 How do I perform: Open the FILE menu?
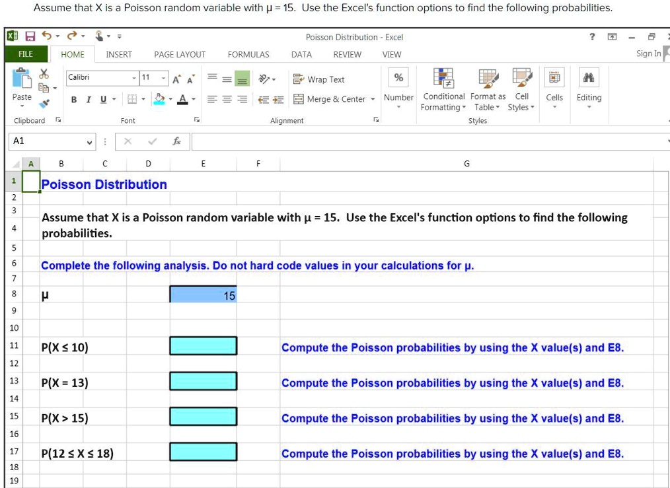coord(24,54)
